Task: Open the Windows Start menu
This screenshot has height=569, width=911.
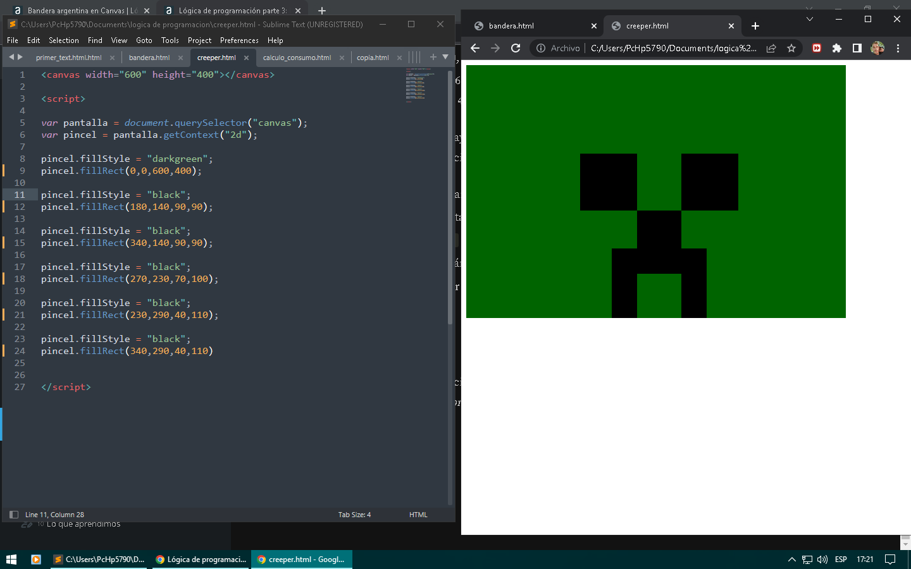Action: coord(11,560)
